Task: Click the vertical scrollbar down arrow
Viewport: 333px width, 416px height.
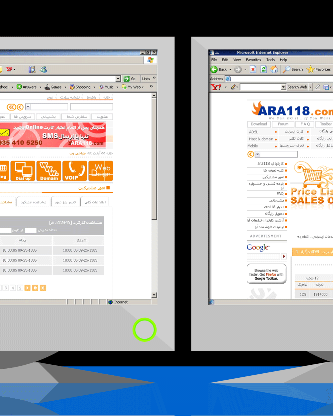Action: coord(154,295)
